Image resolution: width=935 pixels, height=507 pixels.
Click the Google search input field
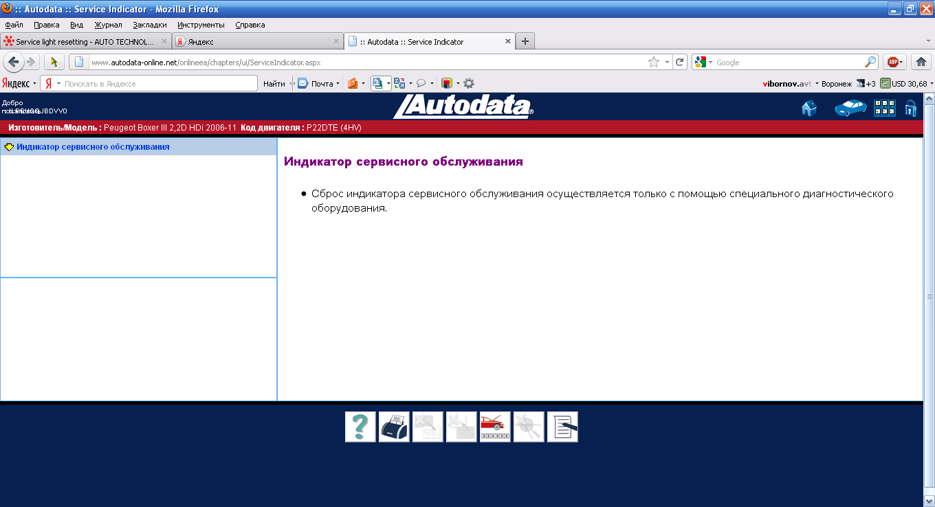(789, 62)
